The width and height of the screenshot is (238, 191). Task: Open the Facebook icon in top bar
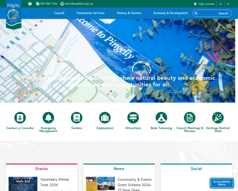coord(30,4)
